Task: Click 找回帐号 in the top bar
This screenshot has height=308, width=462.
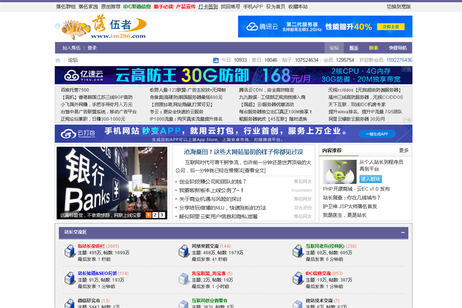Action: coord(231,7)
